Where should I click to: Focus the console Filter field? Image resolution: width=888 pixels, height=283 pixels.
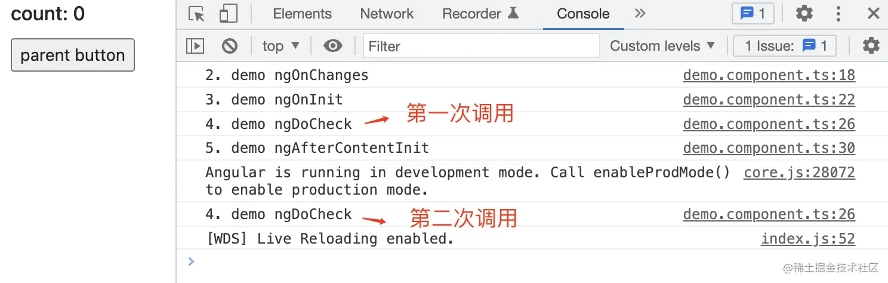tap(482, 46)
